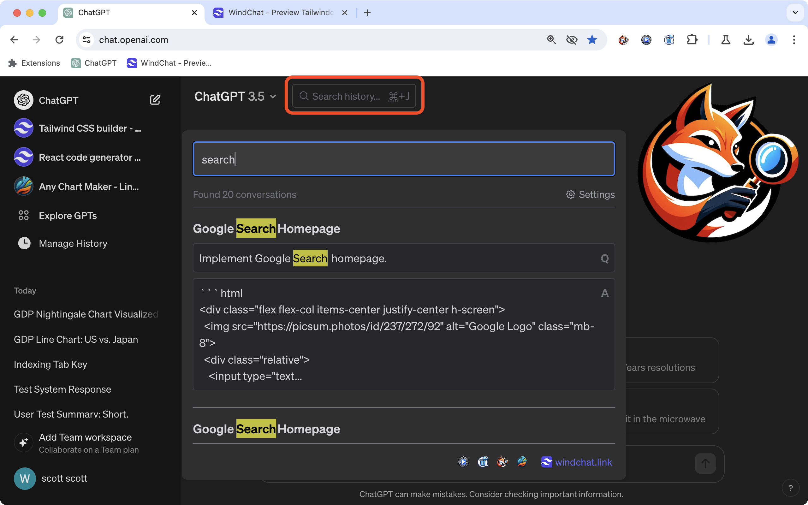Image resolution: width=808 pixels, height=505 pixels.
Task: Open the tab list chevron dropdown
Action: tap(795, 13)
